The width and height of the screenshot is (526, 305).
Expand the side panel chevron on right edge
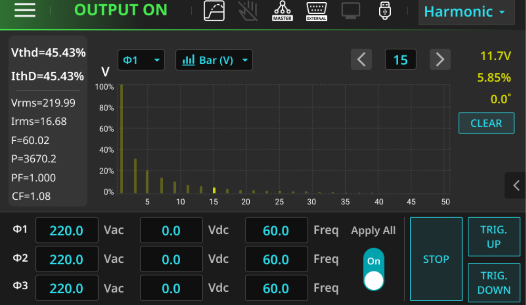516,185
